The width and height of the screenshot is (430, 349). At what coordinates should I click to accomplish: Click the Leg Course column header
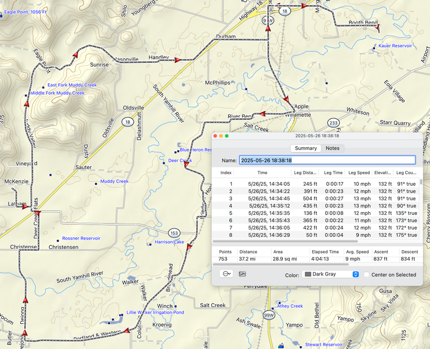pos(406,172)
